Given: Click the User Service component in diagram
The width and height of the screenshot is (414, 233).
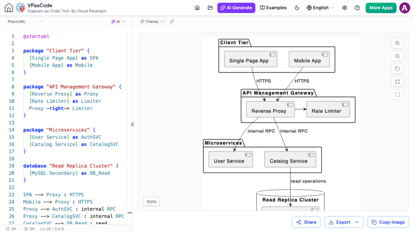Looking at the screenshot, I should tap(230, 159).
